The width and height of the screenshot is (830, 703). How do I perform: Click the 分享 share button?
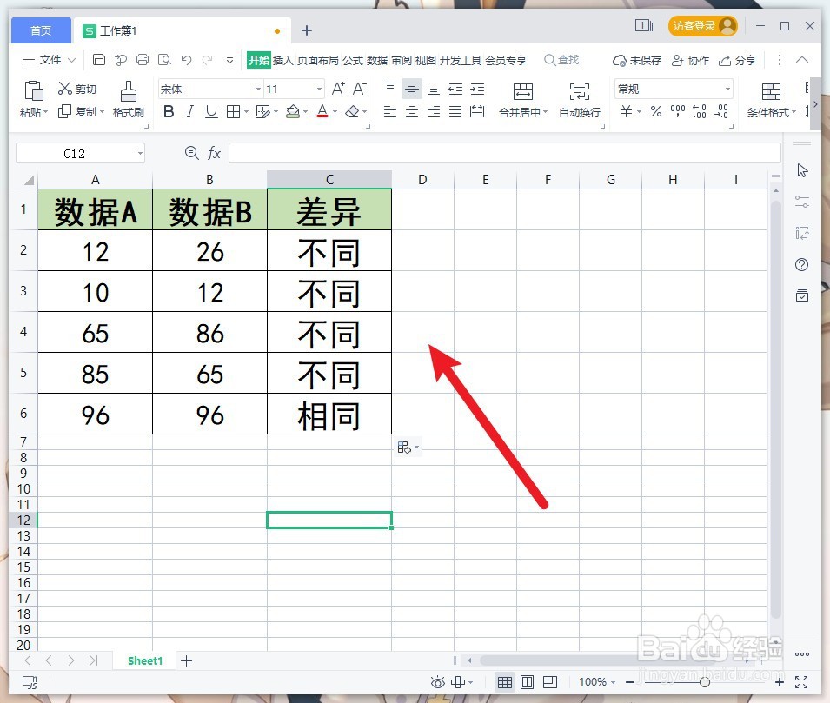tap(738, 60)
